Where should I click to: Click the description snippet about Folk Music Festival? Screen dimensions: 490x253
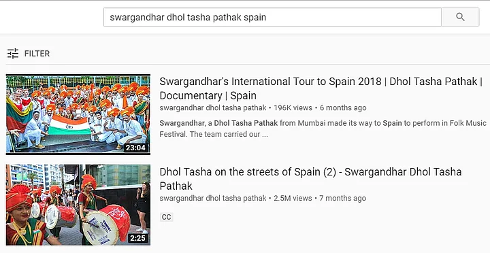[323, 129]
